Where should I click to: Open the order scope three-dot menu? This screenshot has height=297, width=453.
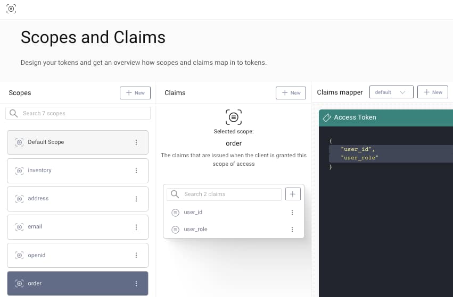(136, 284)
